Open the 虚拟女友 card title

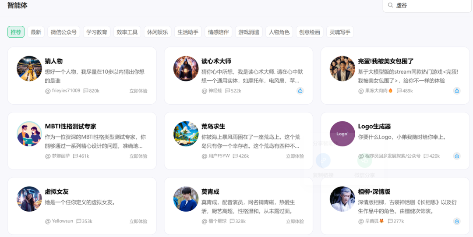56,191
